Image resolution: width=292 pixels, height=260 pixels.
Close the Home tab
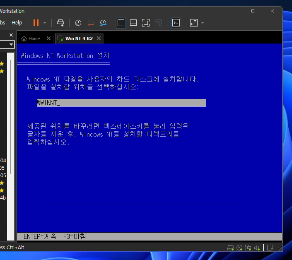pyautogui.click(x=48, y=39)
